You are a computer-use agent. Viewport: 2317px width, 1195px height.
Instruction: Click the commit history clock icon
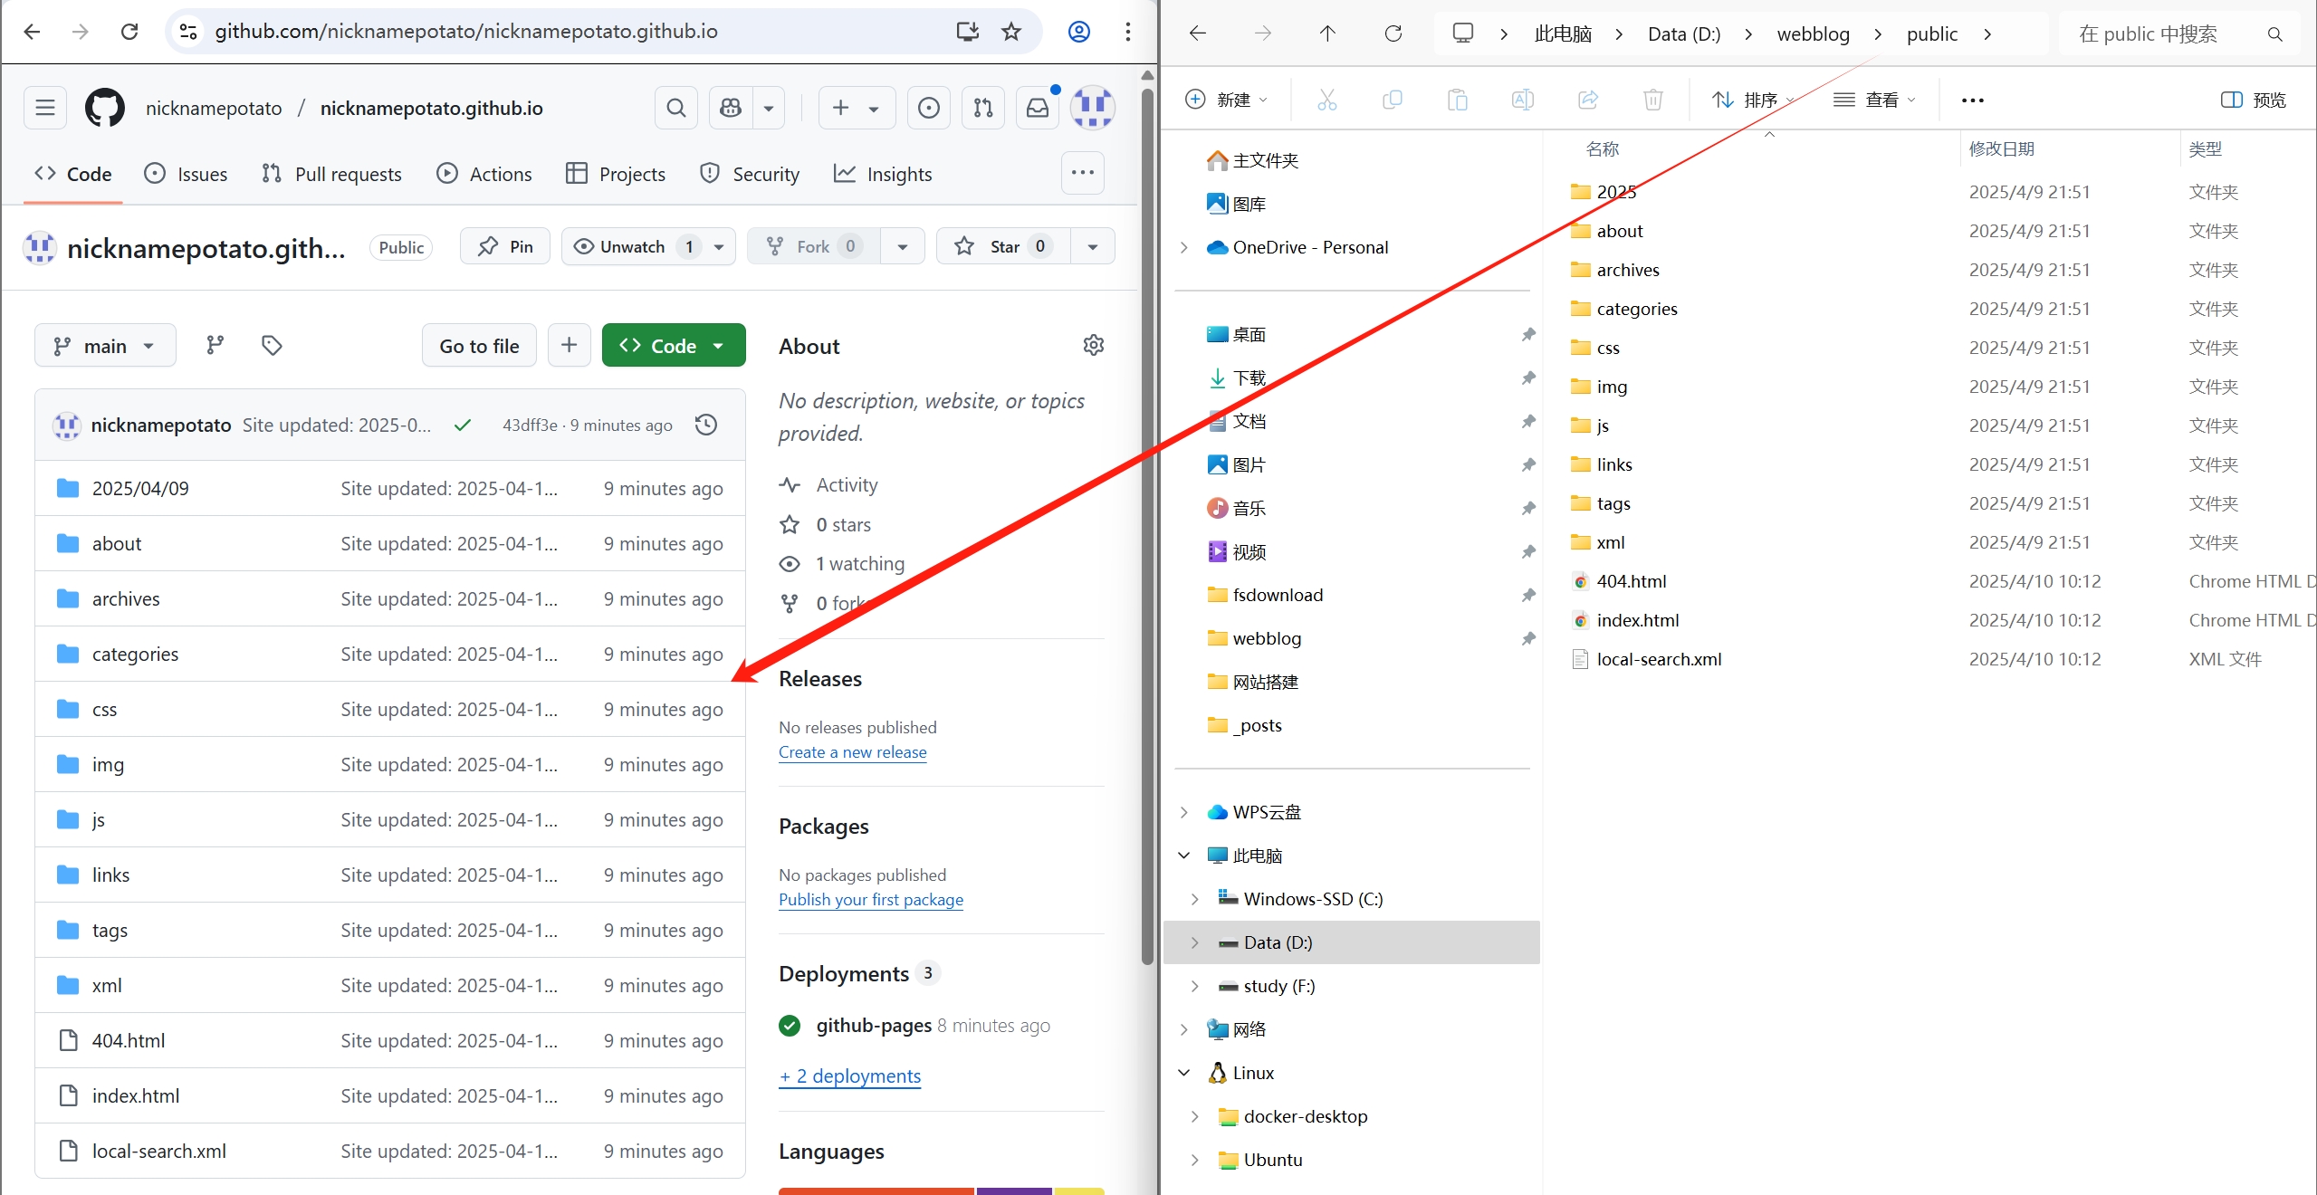point(706,425)
